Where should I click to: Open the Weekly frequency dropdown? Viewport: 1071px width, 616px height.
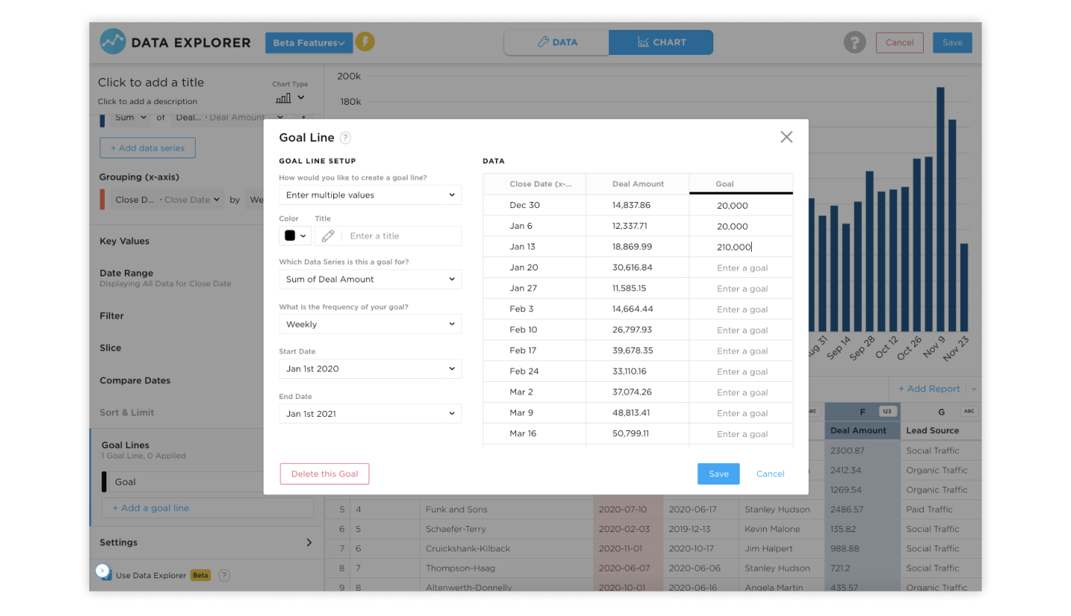pyautogui.click(x=370, y=324)
